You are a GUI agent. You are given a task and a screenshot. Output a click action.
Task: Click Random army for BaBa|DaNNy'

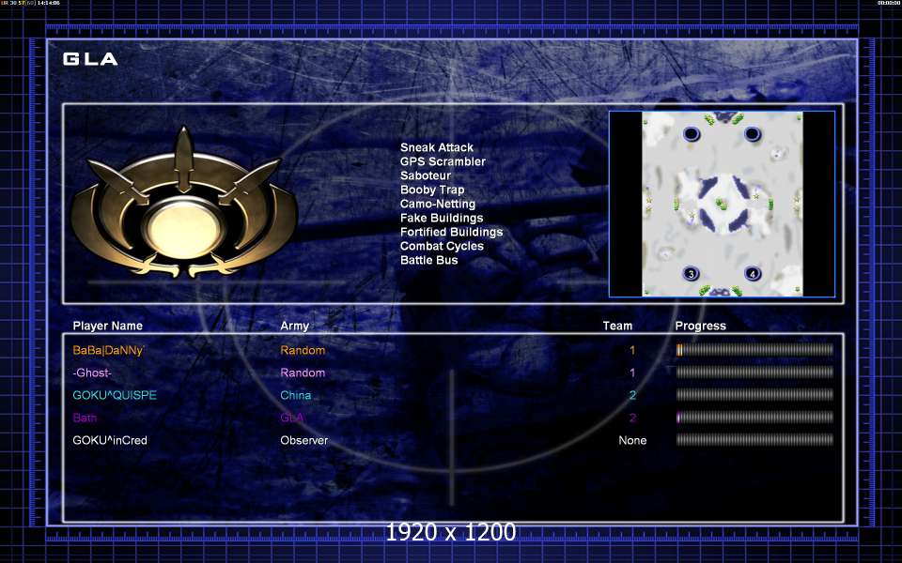click(303, 350)
